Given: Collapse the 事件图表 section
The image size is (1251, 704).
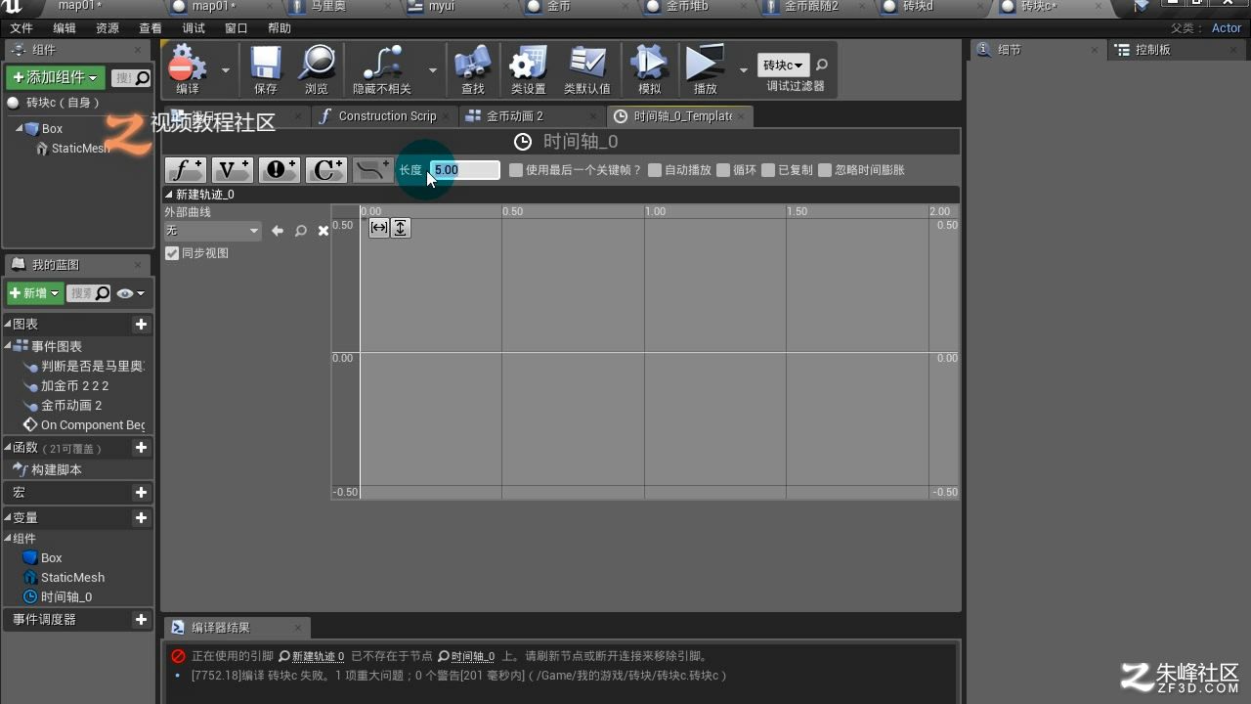Looking at the screenshot, I should 9,346.
